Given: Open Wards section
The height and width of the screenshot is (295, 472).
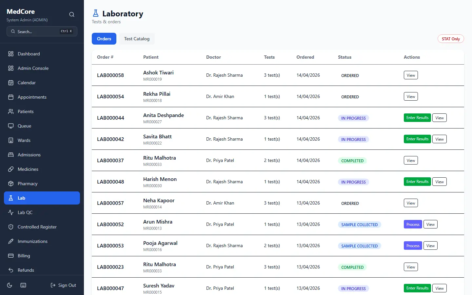Looking at the screenshot, I should [x=42, y=140].
